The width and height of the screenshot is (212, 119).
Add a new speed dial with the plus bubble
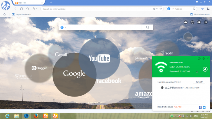pos(188,37)
